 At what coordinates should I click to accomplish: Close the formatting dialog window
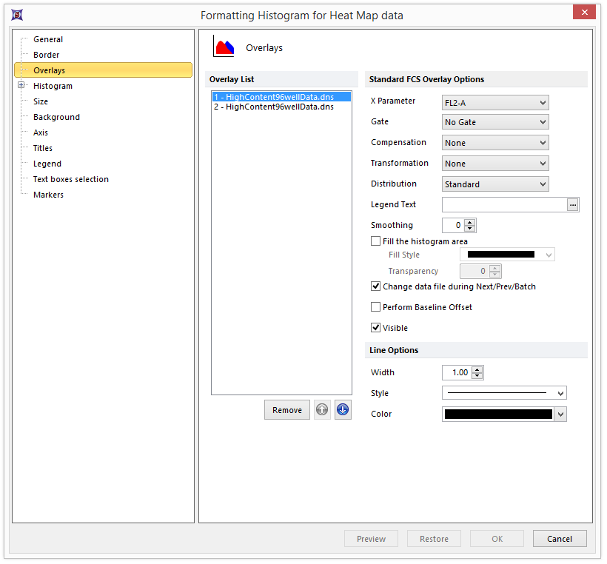pyautogui.click(x=585, y=13)
